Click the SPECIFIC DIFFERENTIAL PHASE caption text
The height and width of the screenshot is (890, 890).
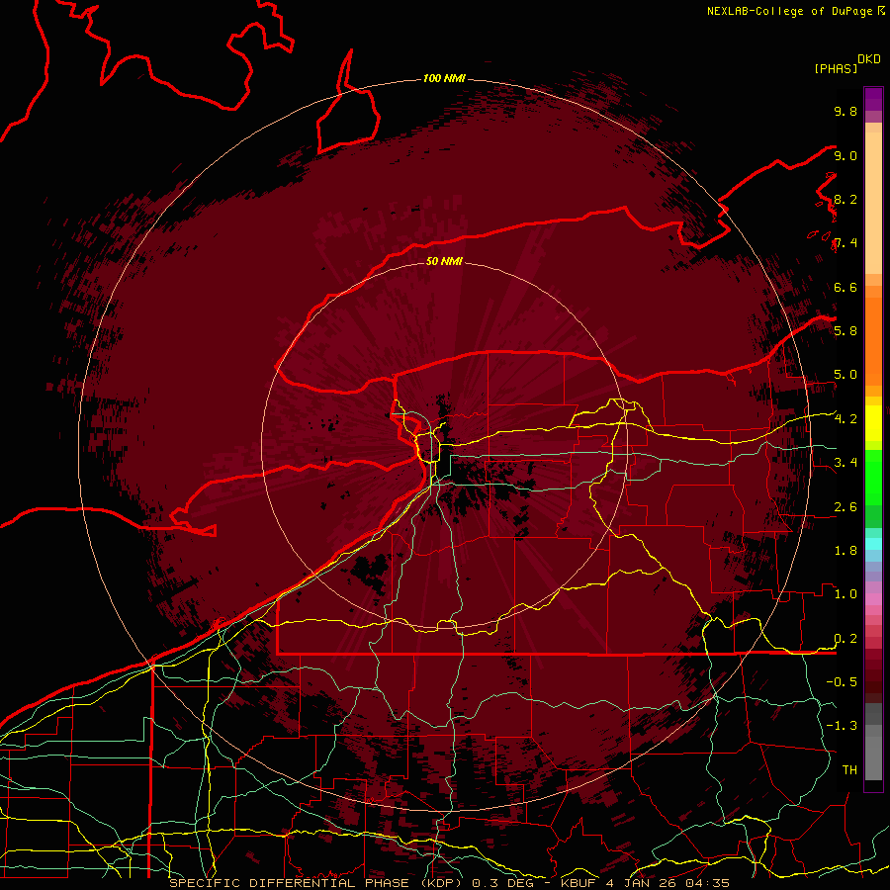pyautogui.click(x=289, y=883)
